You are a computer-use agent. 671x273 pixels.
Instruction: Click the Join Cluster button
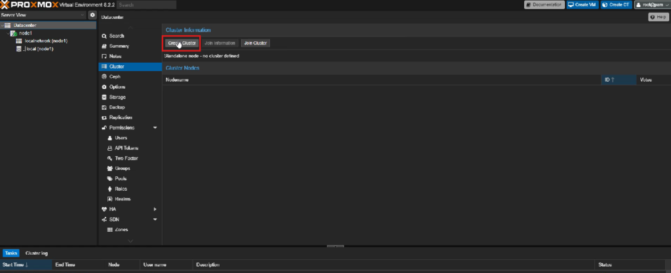256,43
